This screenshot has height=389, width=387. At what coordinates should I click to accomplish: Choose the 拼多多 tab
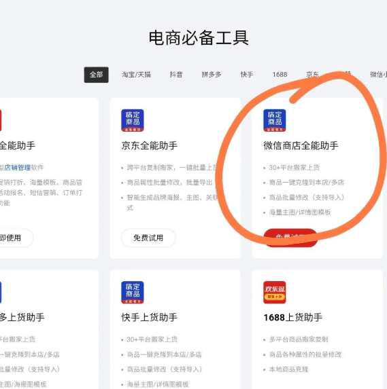tap(212, 75)
